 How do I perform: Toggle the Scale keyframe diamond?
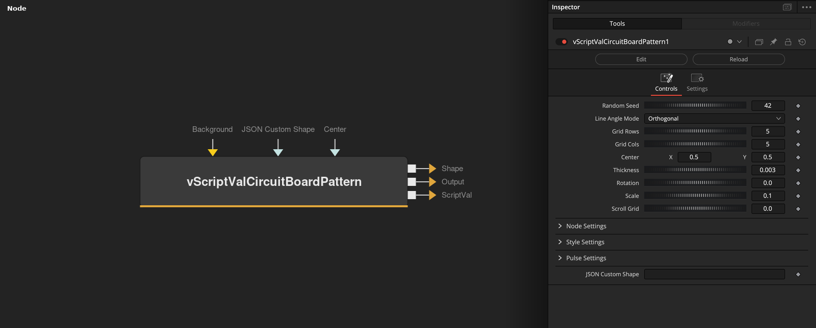(x=798, y=196)
